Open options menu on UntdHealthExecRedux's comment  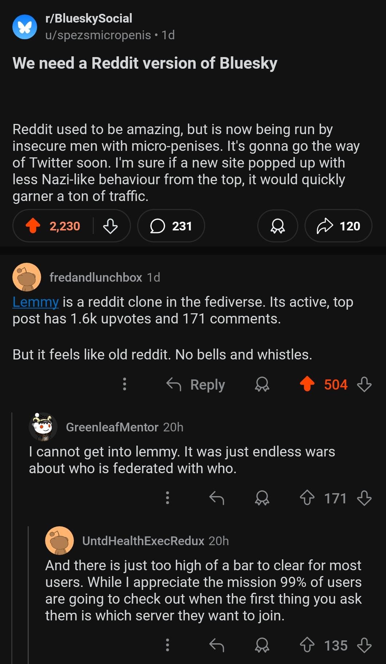[x=167, y=645]
